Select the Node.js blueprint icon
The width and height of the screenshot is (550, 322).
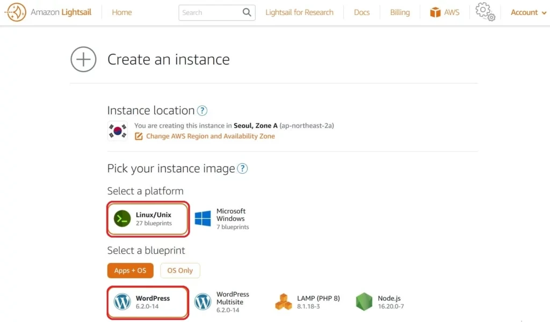(364, 302)
